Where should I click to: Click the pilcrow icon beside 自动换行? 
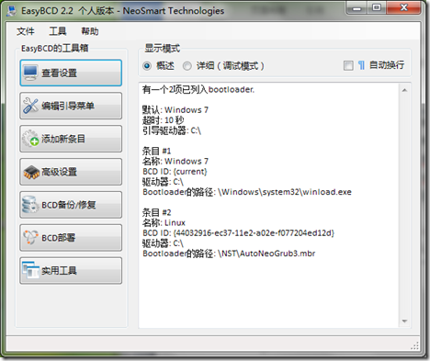click(x=361, y=65)
